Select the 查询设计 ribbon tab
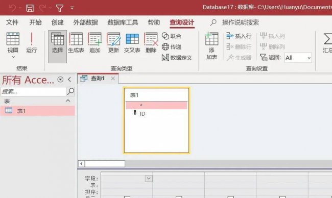 [x=182, y=22]
